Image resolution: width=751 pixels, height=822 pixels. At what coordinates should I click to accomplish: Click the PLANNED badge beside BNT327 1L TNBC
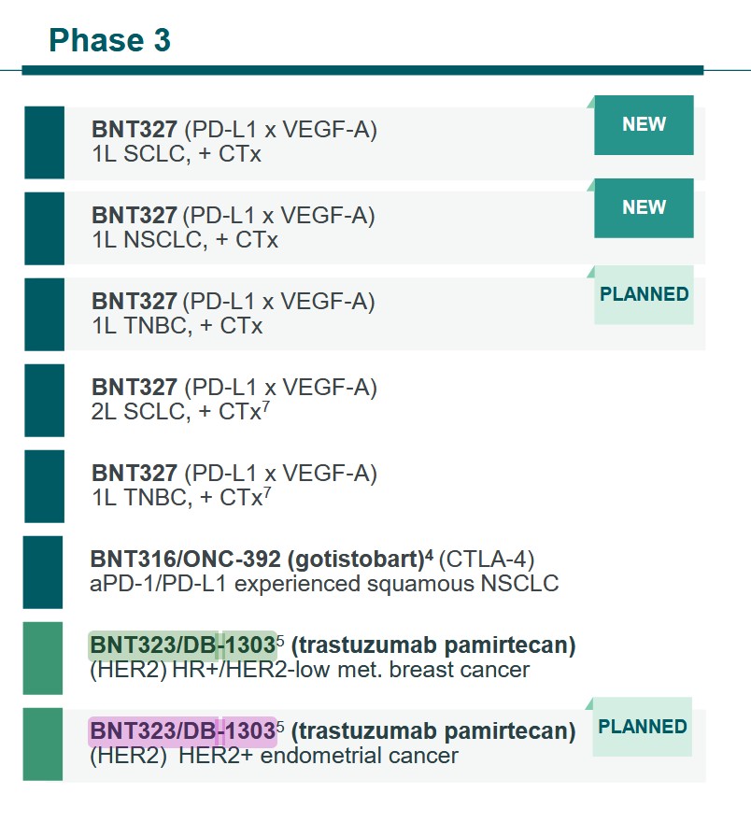click(644, 295)
